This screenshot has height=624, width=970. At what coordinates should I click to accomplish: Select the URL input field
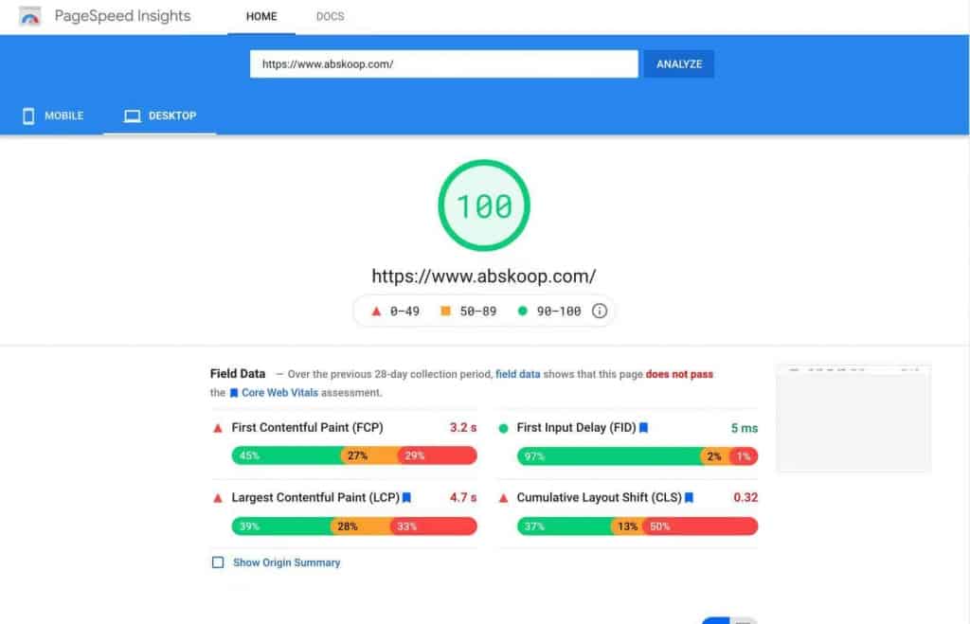point(443,63)
